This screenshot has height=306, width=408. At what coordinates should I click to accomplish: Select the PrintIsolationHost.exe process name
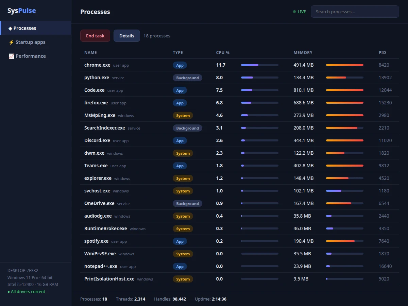[x=109, y=279]
